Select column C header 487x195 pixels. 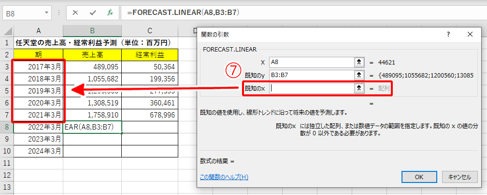150,30
